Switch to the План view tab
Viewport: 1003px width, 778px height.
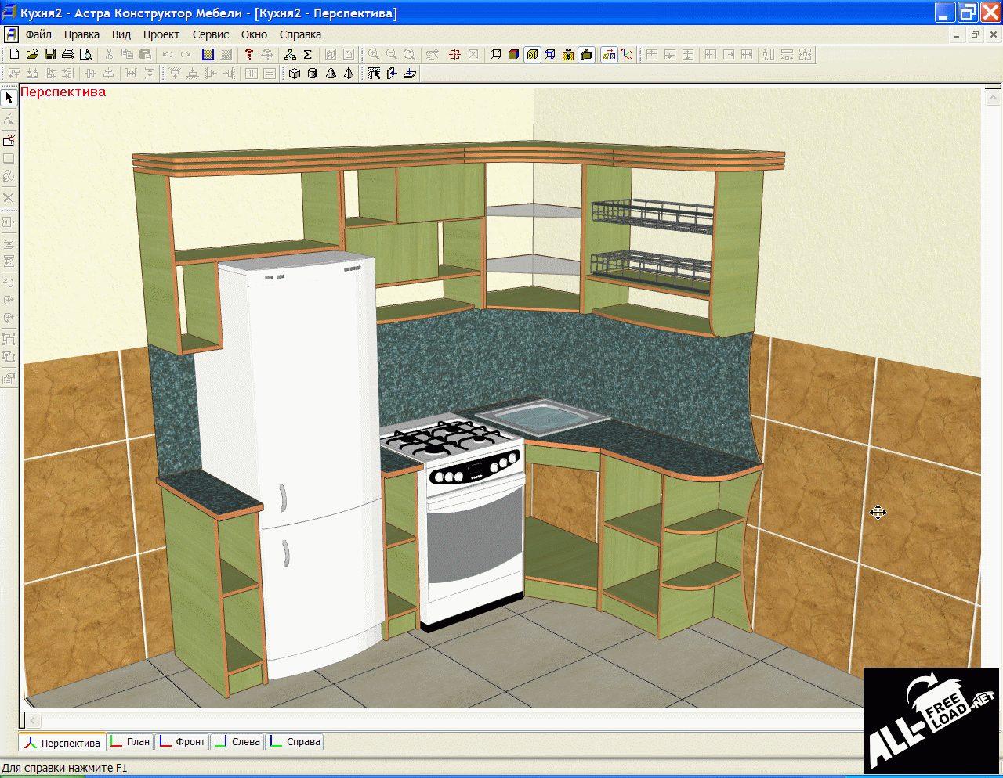click(131, 742)
